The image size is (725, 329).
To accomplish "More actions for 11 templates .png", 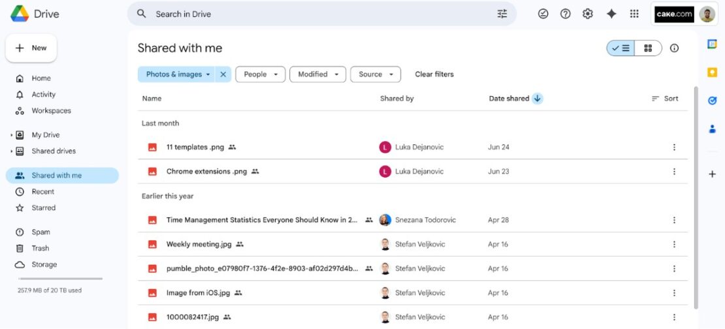I will click(x=674, y=148).
